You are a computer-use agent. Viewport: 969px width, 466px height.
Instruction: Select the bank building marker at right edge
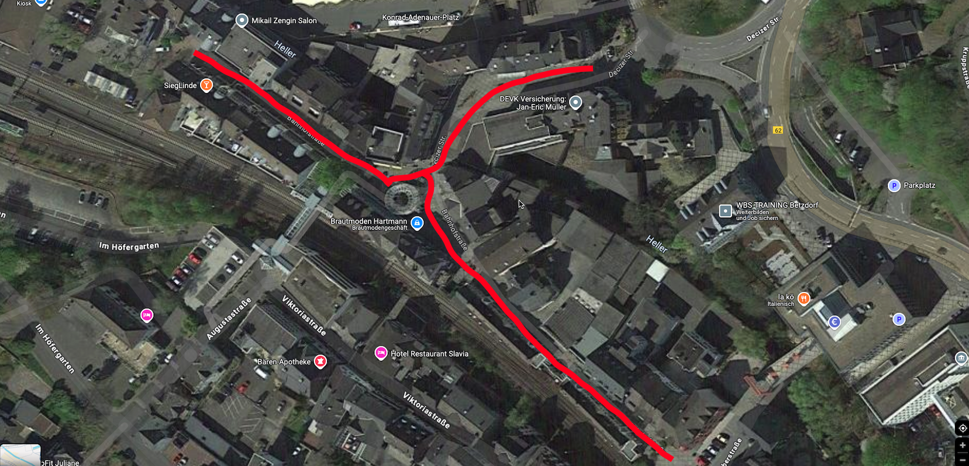(x=961, y=358)
